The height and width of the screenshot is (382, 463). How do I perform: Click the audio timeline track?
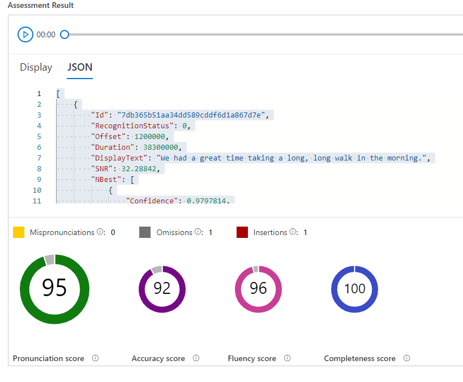pyautogui.click(x=266, y=34)
